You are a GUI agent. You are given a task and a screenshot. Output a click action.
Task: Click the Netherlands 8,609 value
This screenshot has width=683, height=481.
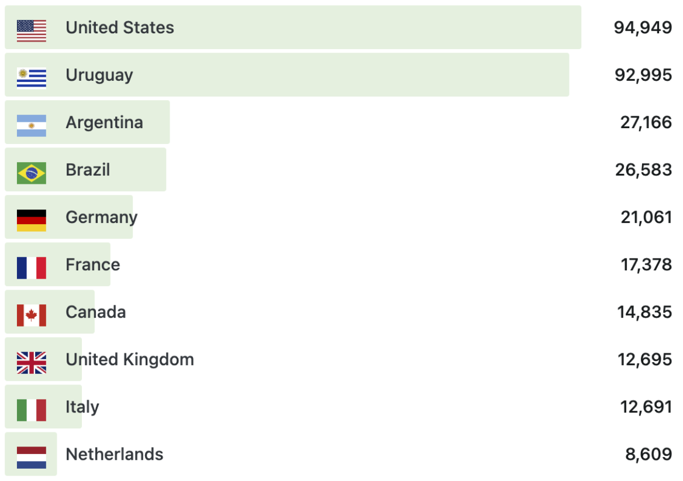(648, 455)
